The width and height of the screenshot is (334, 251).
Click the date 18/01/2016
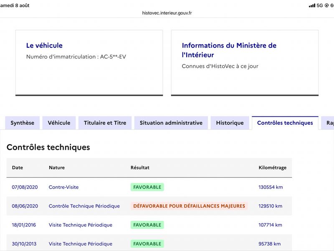click(x=24, y=225)
